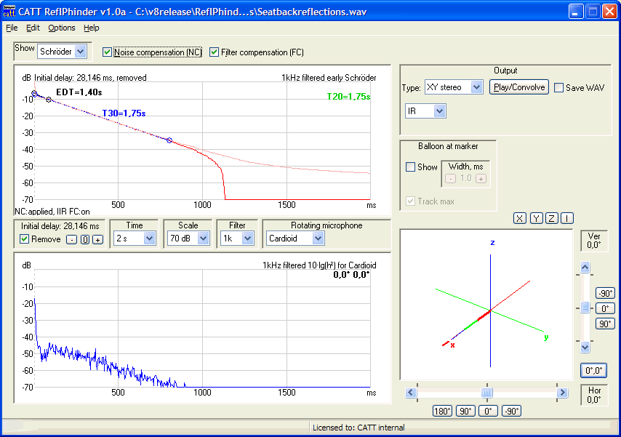Click the horizontal rotation slider thumb

pyautogui.click(x=486, y=393)
